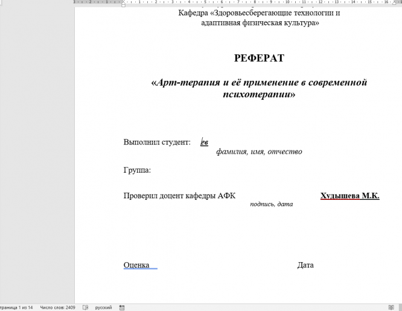The width and height of the screenshot is (402, 311).
Task: Click the word 'психотерапии' in the title
Action: [x=257, y=95]
